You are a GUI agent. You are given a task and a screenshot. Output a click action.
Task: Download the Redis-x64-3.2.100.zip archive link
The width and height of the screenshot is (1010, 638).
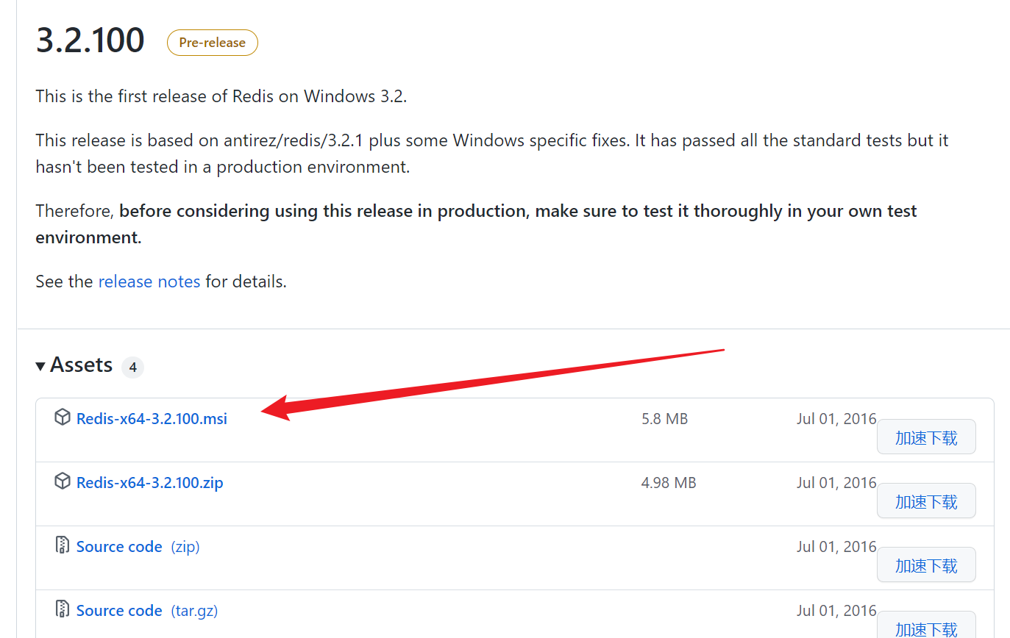(150, 483)
